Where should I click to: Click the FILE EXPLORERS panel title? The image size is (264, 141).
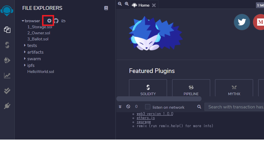tap(42, 8)
